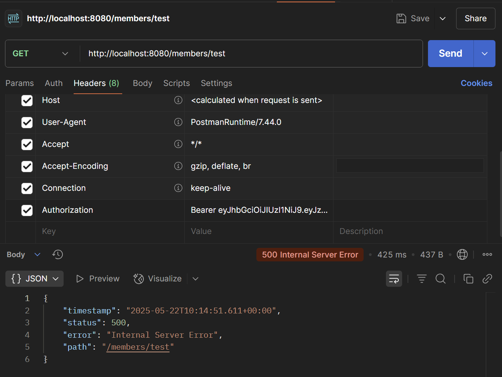502x377 pixels.
Task: Open the GET method dropdown
Action: pyautogui.click(x=40, y=54)
